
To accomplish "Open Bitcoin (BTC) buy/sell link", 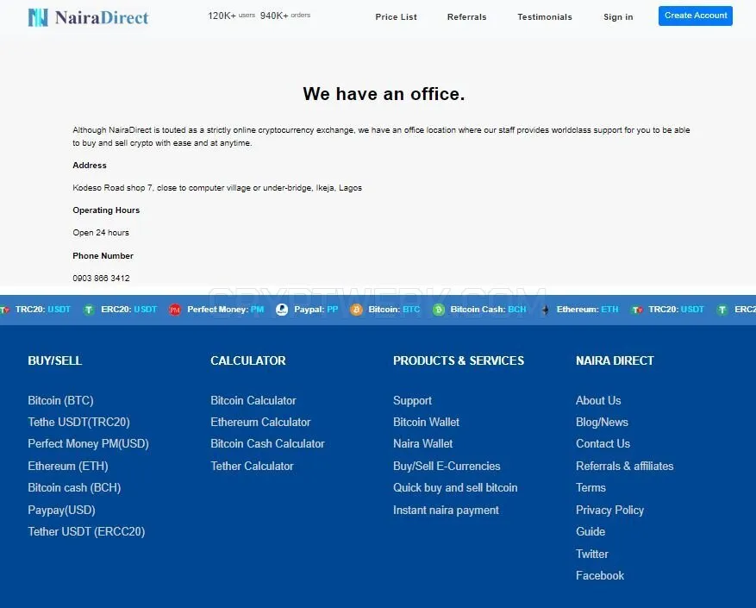I will (x=60, y=400).
